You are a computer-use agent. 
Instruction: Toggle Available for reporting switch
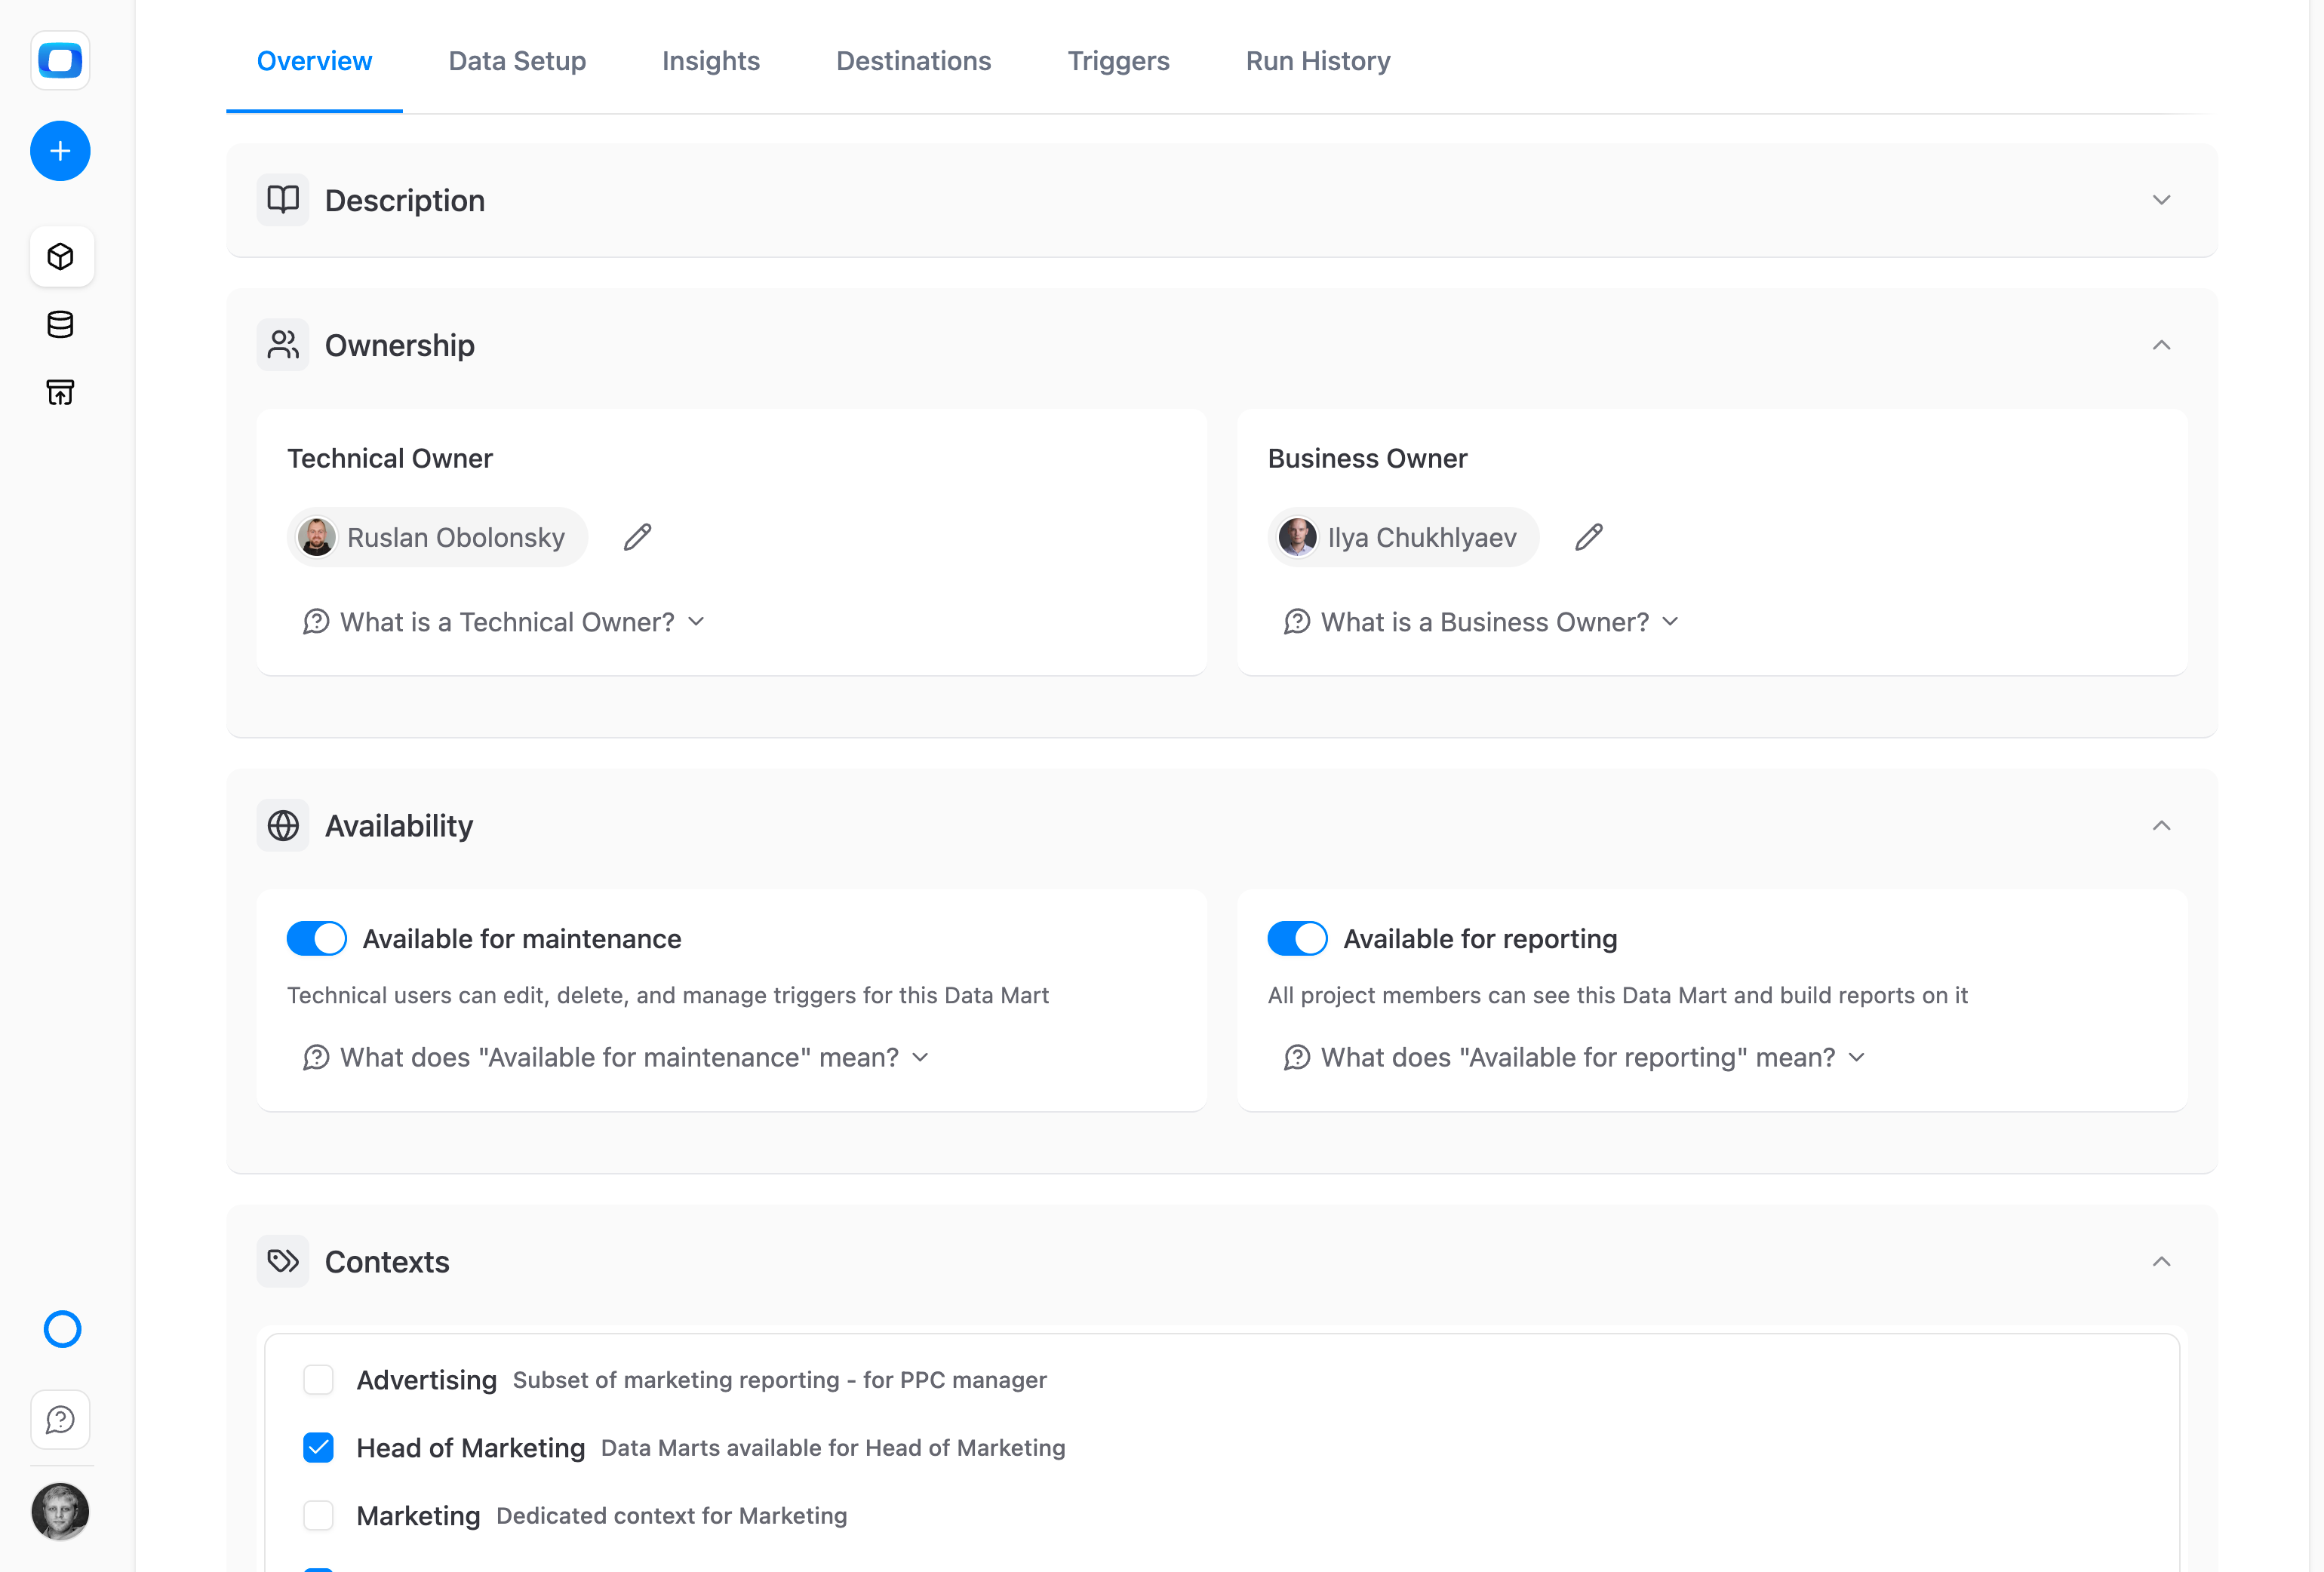coord(1297,939)
